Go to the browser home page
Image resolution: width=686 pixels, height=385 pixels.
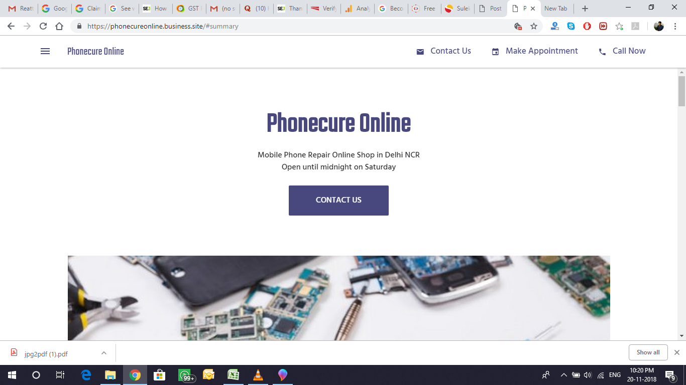(59, 26)
